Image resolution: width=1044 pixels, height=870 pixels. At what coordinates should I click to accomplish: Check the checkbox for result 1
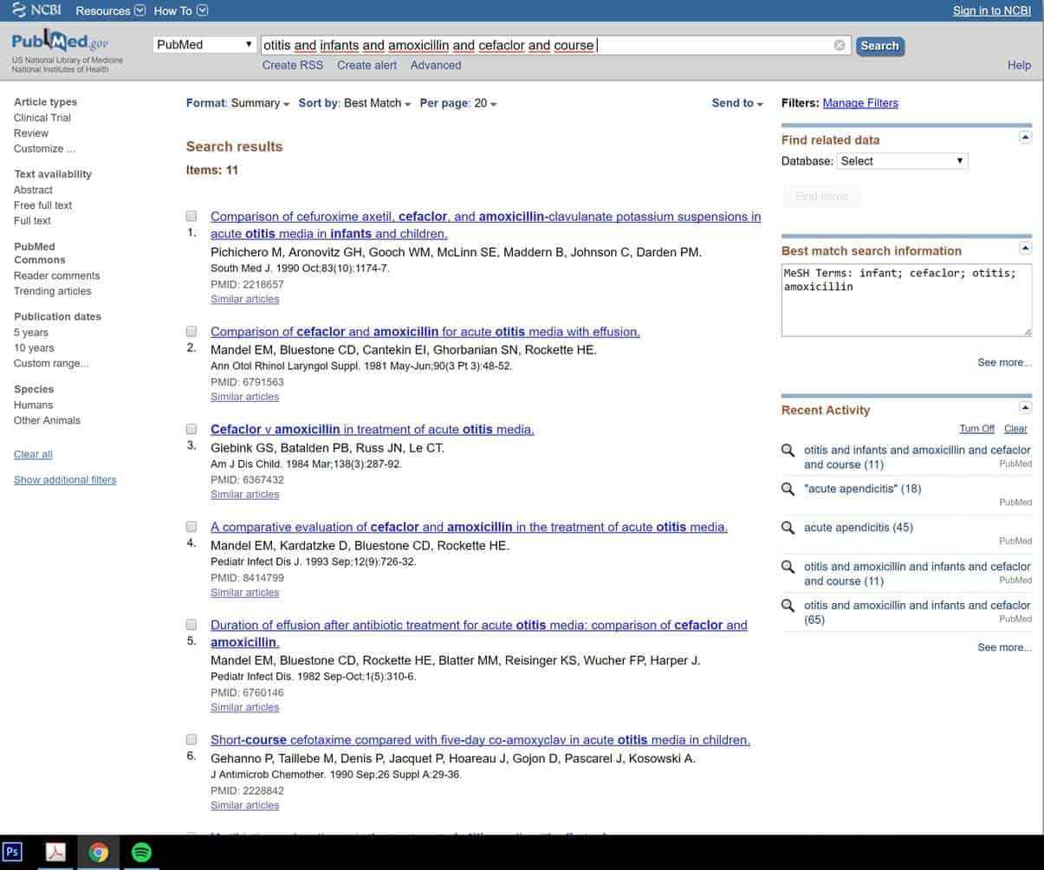(x=191, y=215)
